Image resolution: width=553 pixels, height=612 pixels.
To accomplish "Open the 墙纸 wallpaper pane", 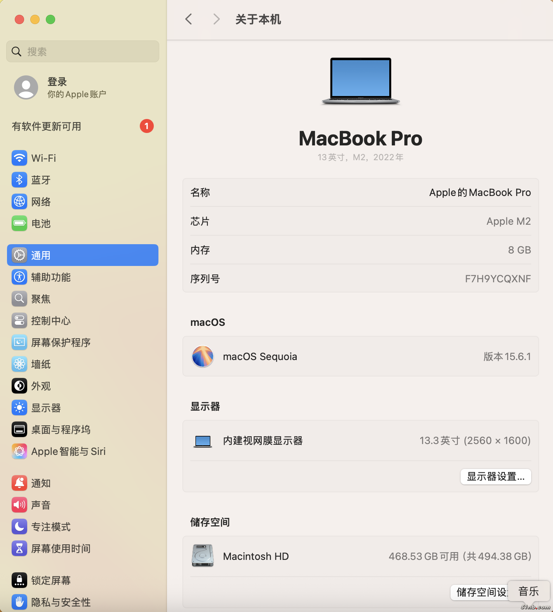I will click(x=82, y=364).
